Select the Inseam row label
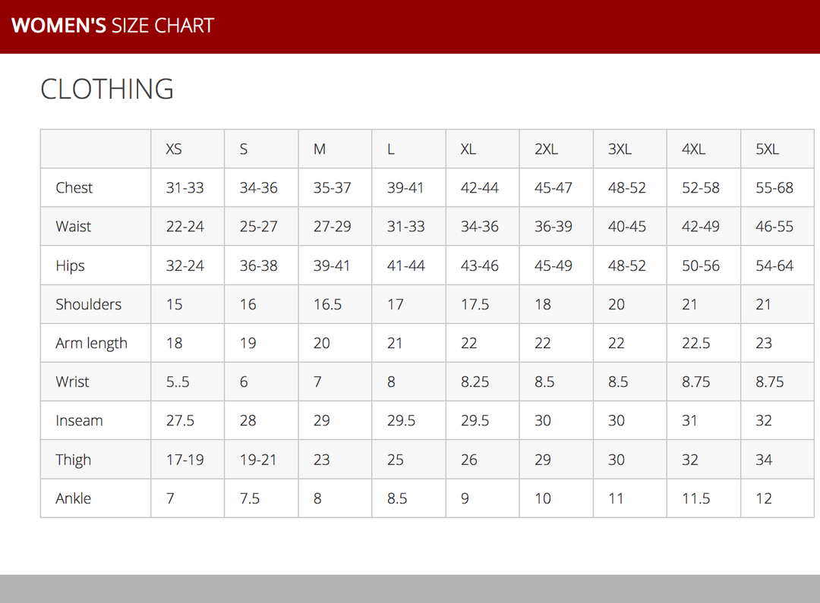 (x=79, y=421)
